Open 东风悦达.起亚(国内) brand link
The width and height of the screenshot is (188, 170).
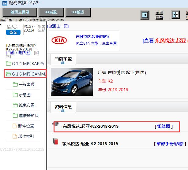pyautogui.click(x=92, y=36)
